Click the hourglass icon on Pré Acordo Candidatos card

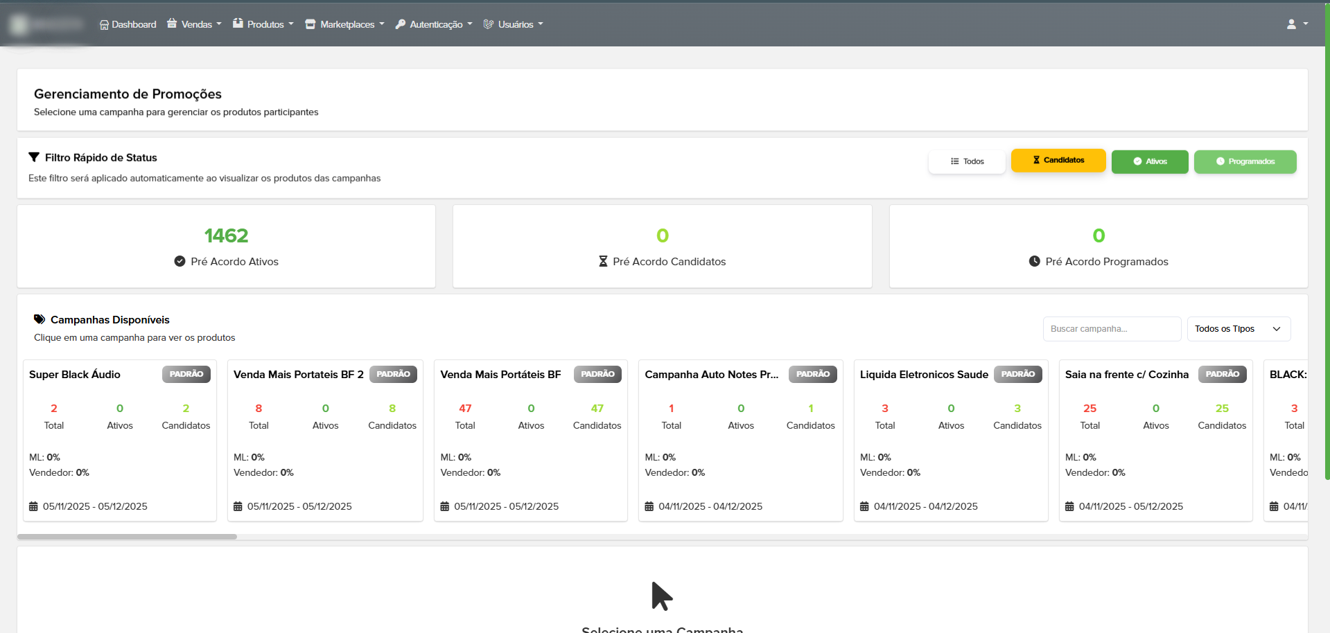click(x=602, y=261)
